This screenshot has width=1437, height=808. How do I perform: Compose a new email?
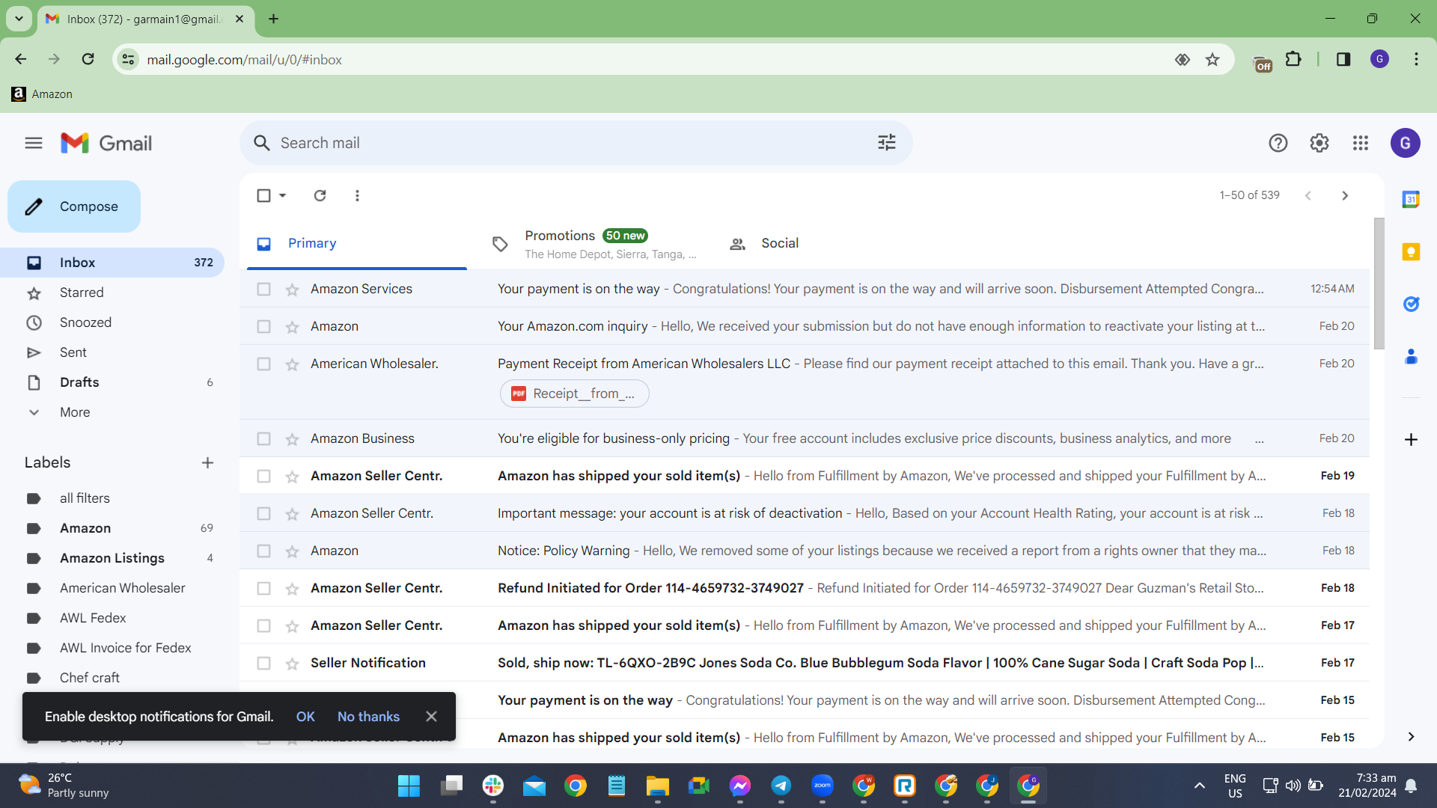tap(74, 206)
